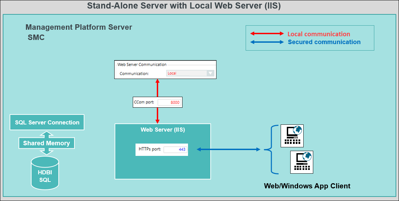Select the HDBI SQL database cylinder
The width and height of the screenshot is (399, 201).
pyautogui.click(x=45, y=173)
